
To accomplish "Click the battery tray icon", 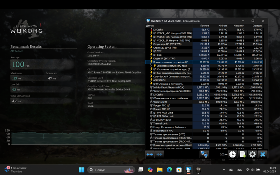I will [258, 170].
